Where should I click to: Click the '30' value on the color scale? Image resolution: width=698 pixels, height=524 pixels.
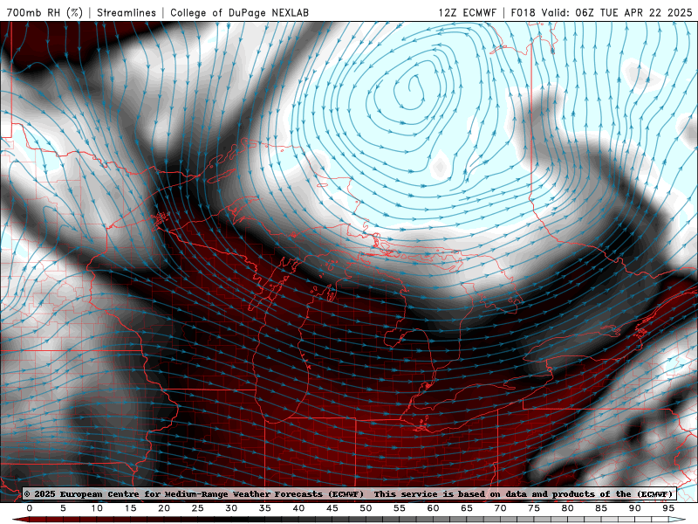pyautogui.click(x=231, y=508)
